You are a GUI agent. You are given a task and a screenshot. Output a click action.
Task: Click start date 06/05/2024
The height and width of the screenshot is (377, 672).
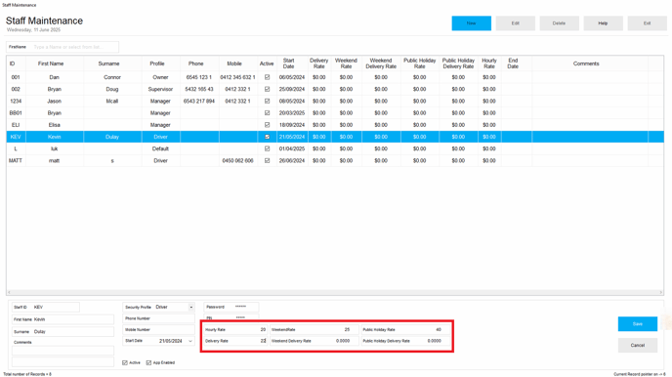(x=292, y=77)
